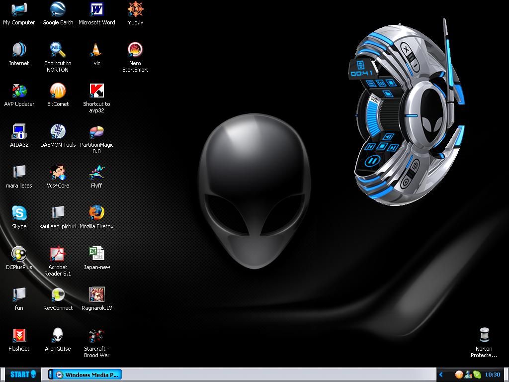This screenshot has width=509, height=382.
Task: Select the Japan-new spreadsheet file
Action: tap(97, 259)
